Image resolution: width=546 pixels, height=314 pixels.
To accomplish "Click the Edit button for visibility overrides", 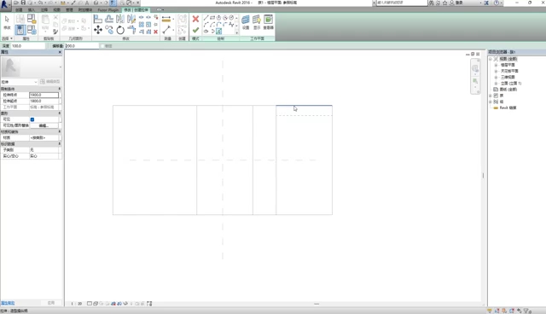I will [x=44, y=125].
